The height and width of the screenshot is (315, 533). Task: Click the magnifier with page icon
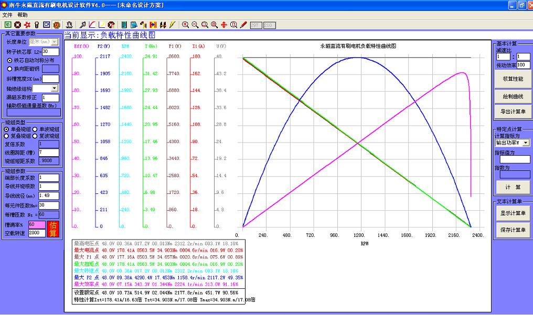click(233, 25)
